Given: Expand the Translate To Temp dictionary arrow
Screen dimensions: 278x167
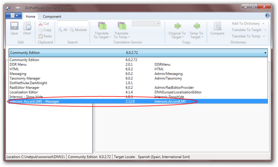Looking at the screenshot, I should click(264, 36).
